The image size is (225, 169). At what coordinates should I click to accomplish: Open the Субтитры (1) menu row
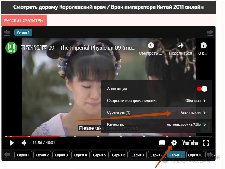pos(157,113)
